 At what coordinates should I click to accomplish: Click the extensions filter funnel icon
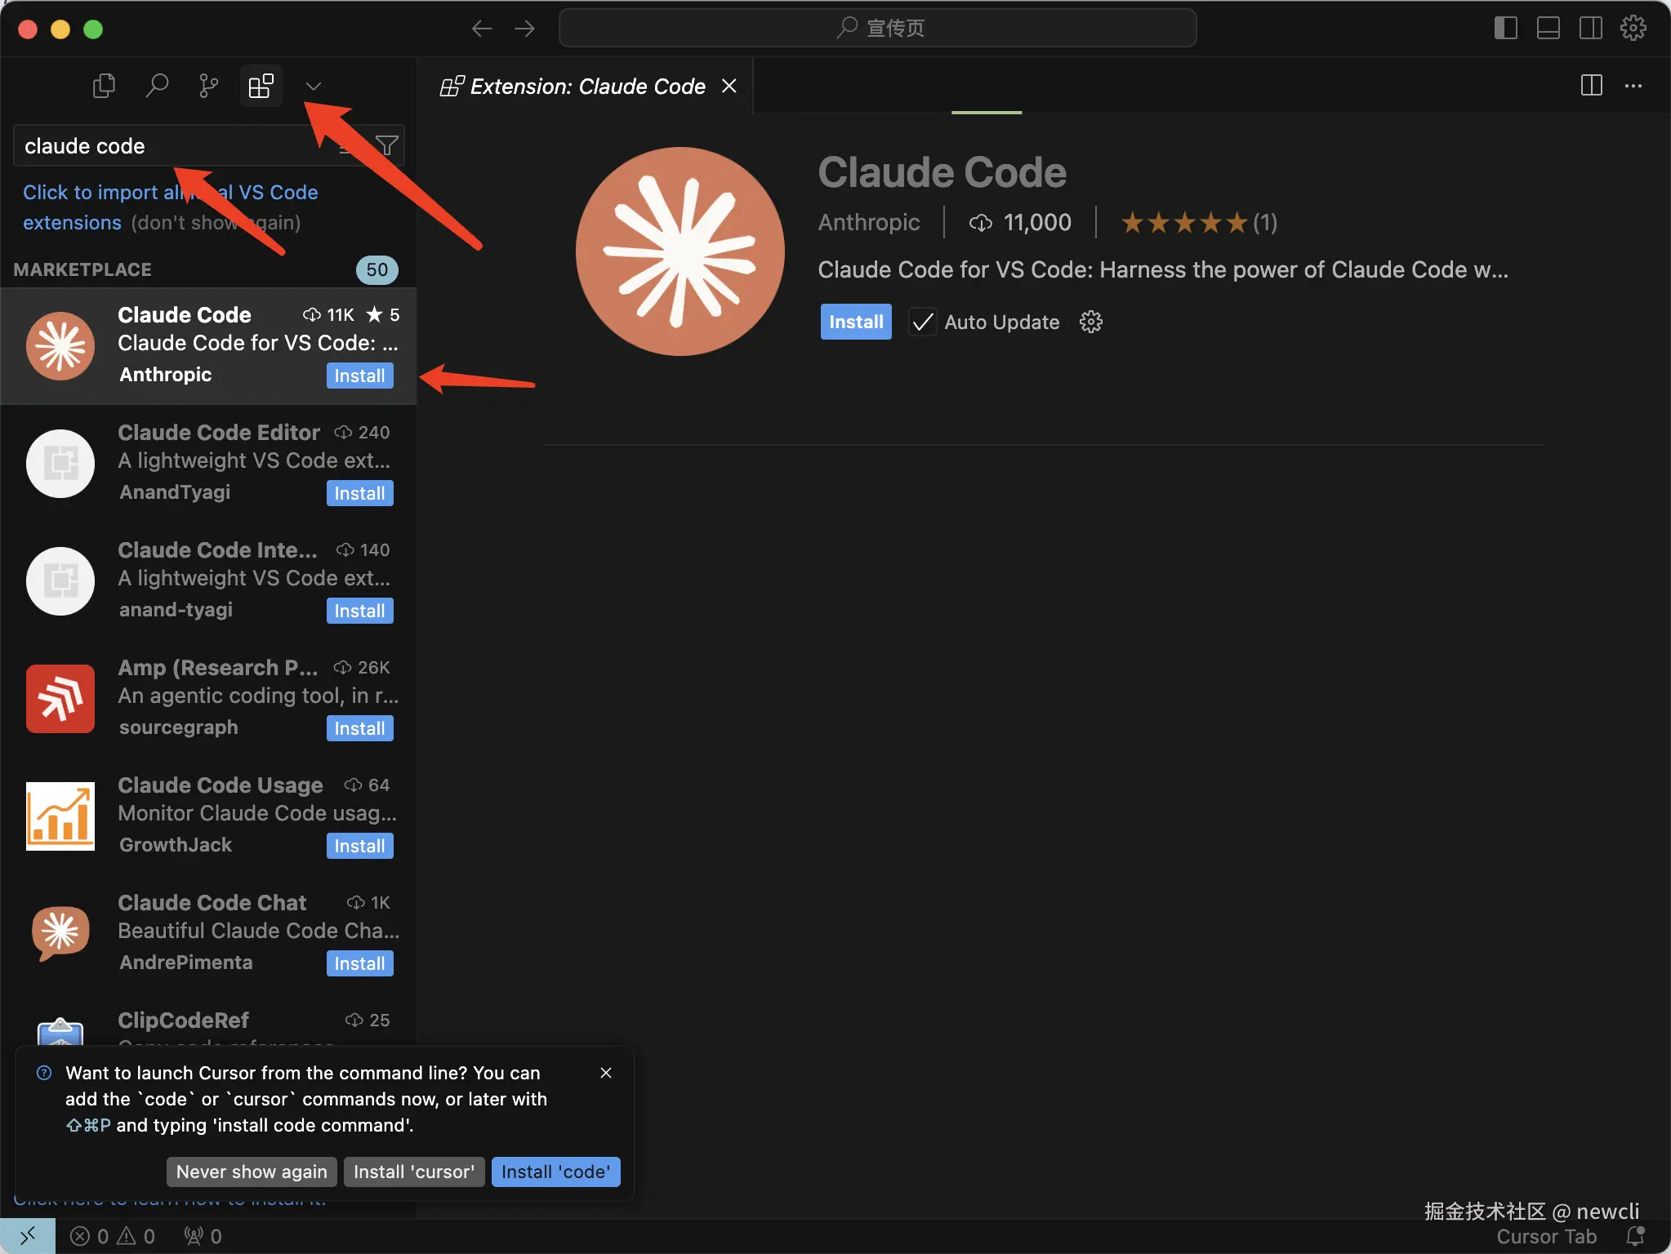coord(387,145)
